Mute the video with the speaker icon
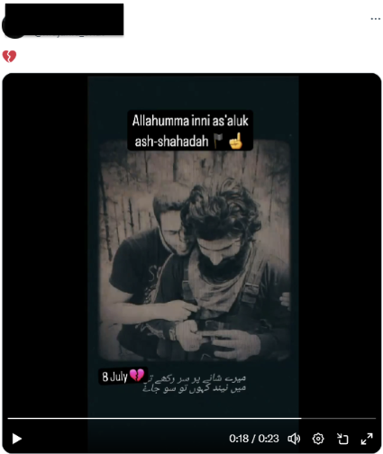 coord(294,439)
